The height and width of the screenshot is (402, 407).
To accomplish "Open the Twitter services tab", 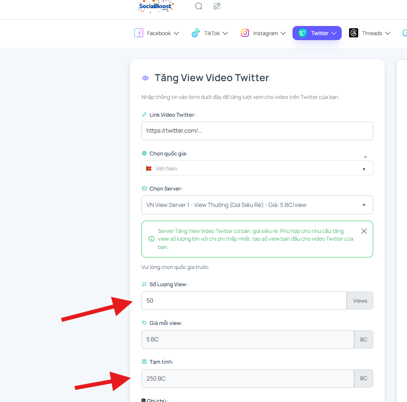I will tap(317, 33).
